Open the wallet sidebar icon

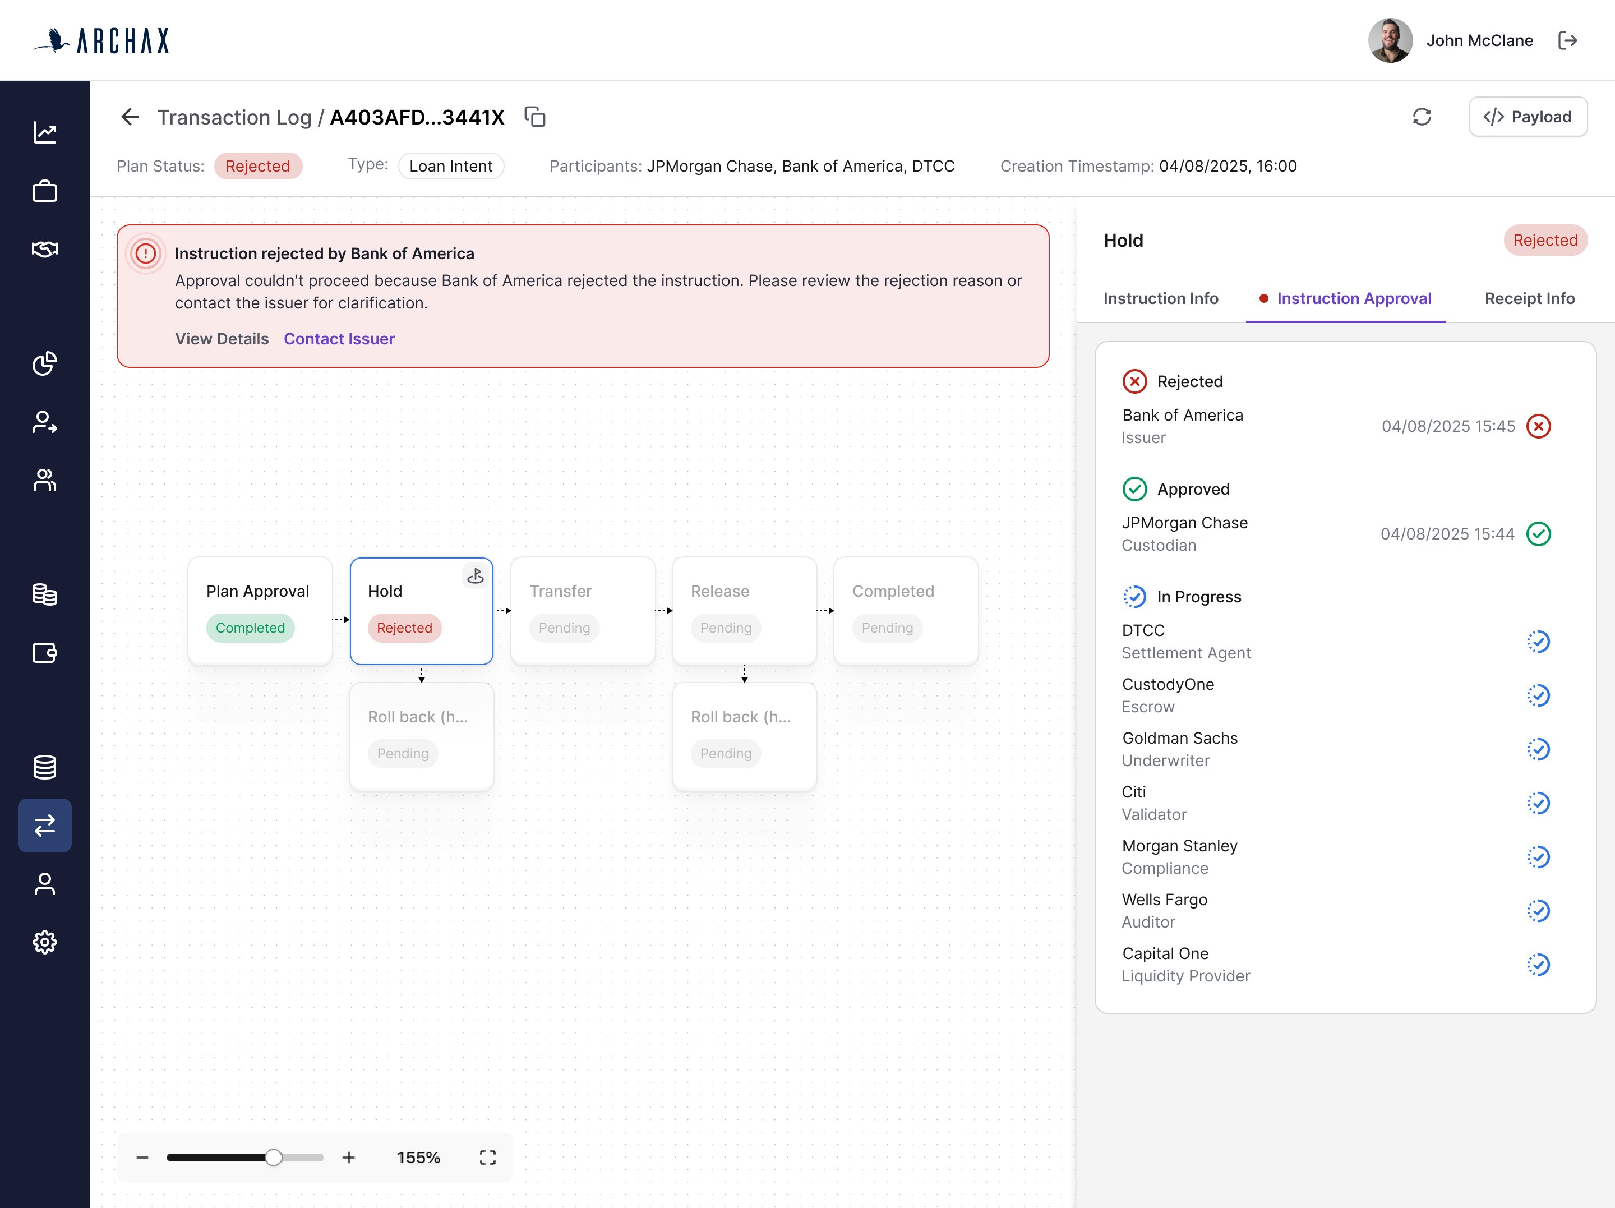pyautogui.click(x=44, y=652)
